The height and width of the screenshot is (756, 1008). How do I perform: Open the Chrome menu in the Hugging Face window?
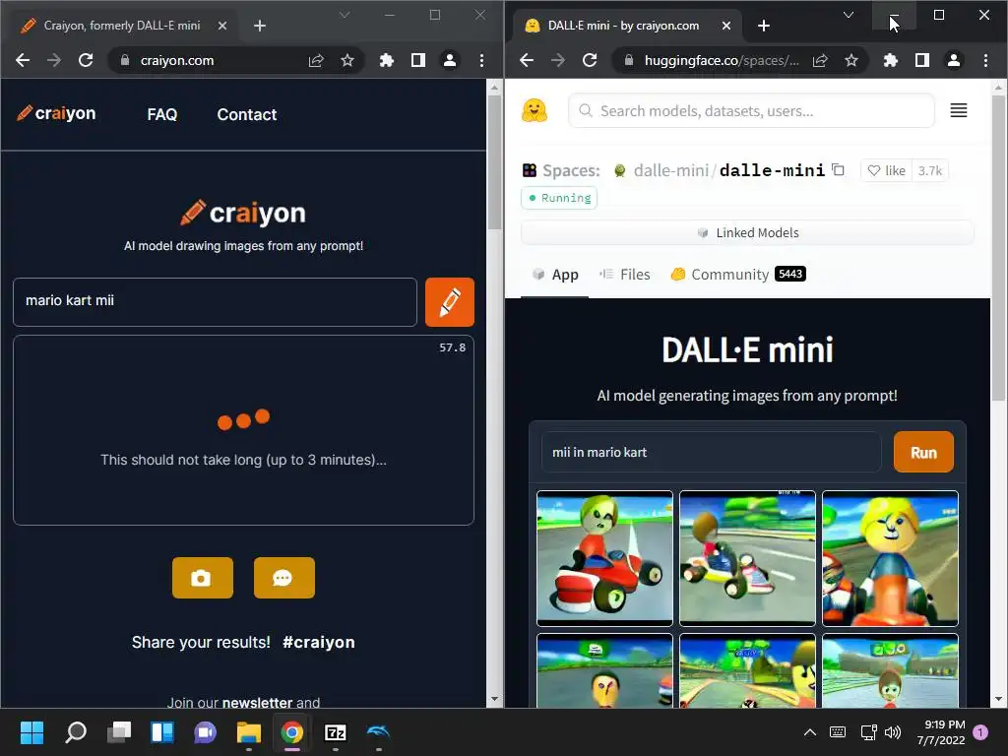[x=985, y=60]
